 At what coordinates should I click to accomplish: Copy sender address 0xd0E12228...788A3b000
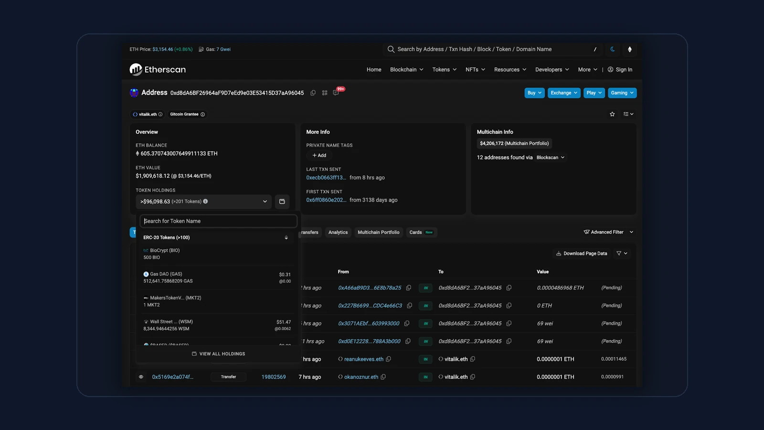[x=408, y=341]
